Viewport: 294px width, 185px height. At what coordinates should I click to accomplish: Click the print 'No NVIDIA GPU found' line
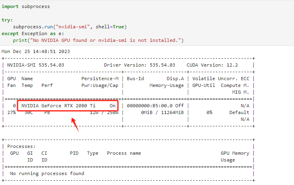point(98,40)
